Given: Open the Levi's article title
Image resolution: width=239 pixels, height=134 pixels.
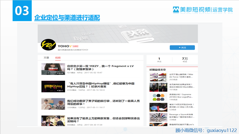Looking at the screenshot, I should coord(182,124).
